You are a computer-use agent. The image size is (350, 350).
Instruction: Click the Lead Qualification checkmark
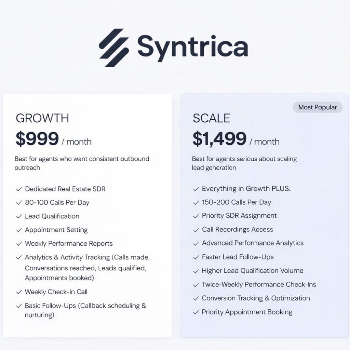tap(19, 216)
